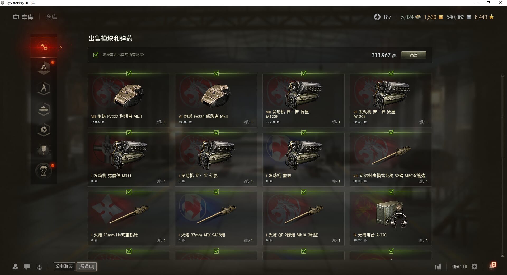507x275 pixels.
Task: Select the compass blueprints sidebar icon
Action: [x=44, y=89]
